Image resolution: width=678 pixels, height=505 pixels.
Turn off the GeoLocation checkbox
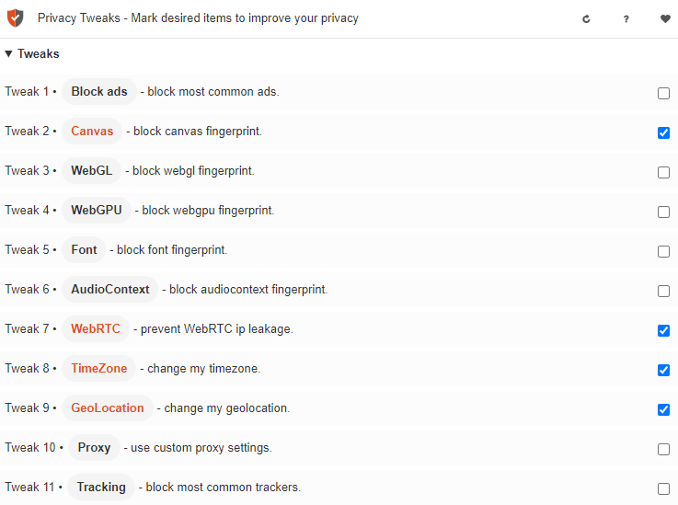coord(663,409)
